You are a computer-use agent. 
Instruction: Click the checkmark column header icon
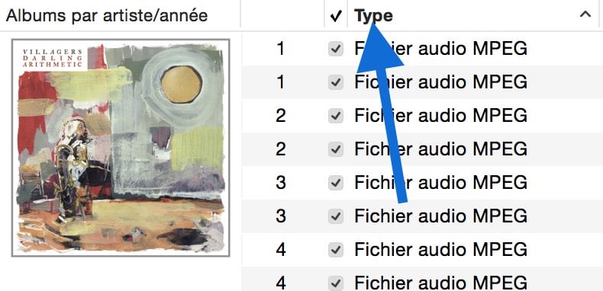tap(336, 16)
